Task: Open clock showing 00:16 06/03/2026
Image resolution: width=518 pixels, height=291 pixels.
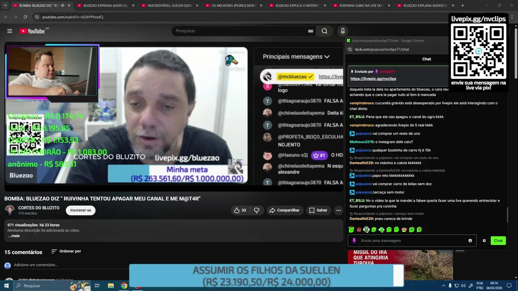Action: click(494, 286)
